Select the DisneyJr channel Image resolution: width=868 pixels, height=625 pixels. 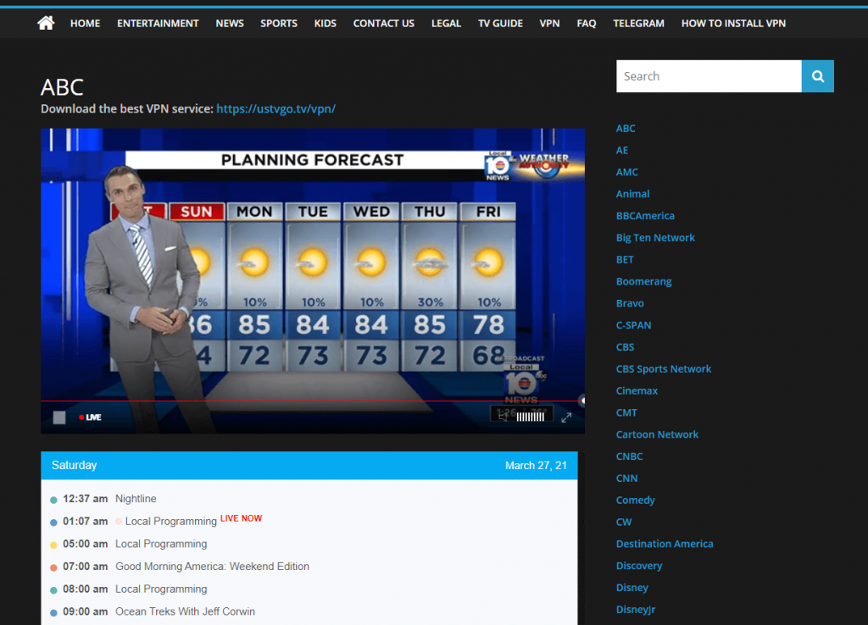coord(636,610)
